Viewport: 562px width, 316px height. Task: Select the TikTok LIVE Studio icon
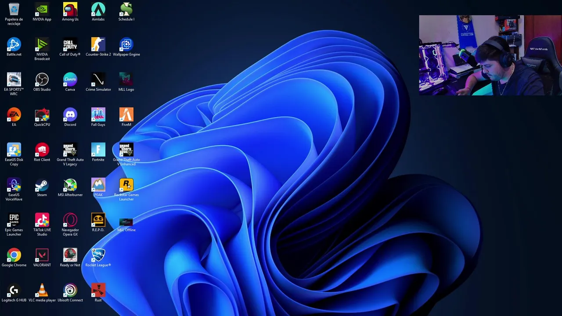click(x=42, y=220)
